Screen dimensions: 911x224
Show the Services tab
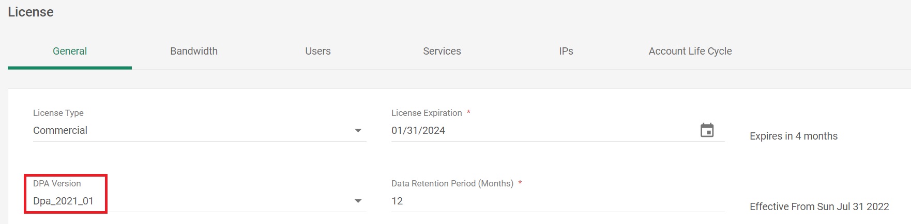point(442,51)
